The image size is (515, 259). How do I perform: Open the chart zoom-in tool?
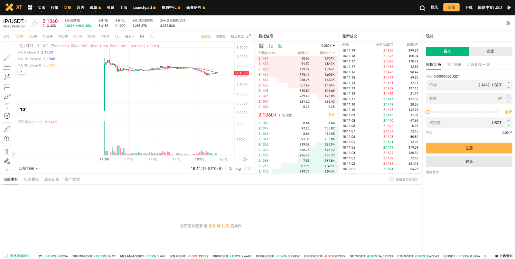7,139
